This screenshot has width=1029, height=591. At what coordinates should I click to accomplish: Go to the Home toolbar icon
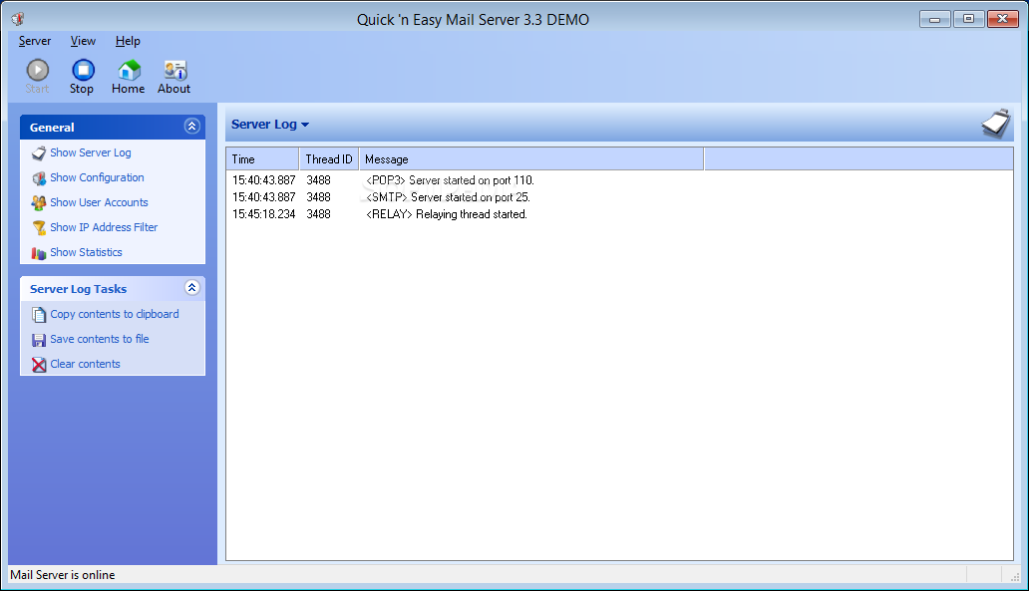click(x=129, y=70)
